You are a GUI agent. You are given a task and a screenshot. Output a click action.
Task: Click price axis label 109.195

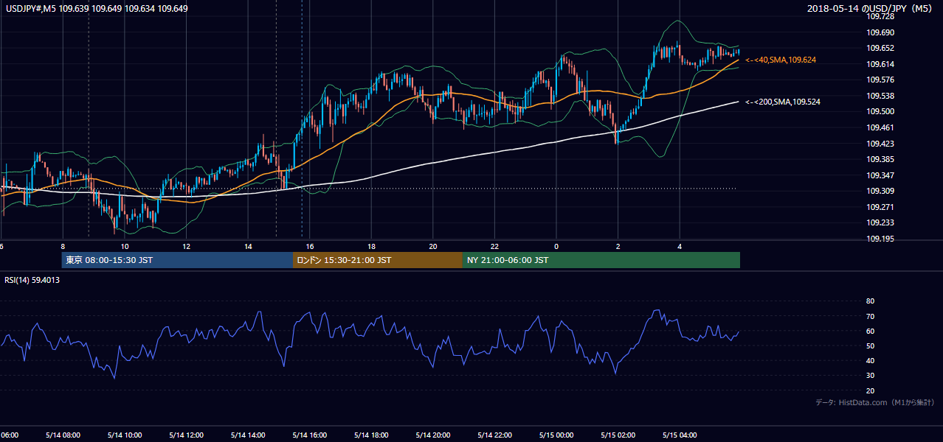(879, 239)
